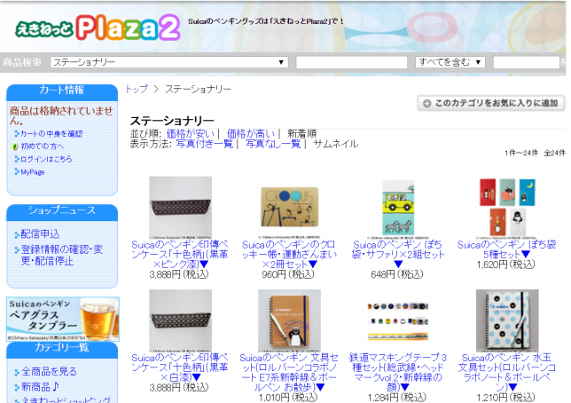
Task: Click arrow icon next to 全商品を見る
Action: (17, 372)
